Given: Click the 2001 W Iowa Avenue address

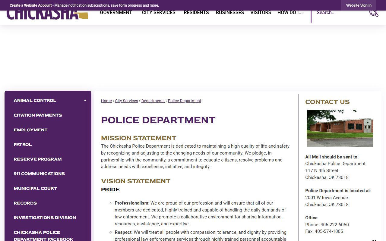Looking at the screenshot, I should click(x=327, y=198).
